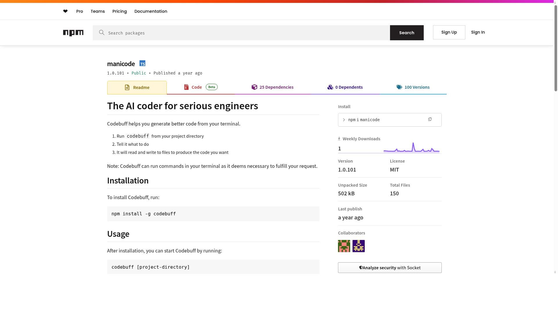Open the first collaborator's avatar
Viewport: 558px width, 313px height.
(x=344, y=246)
